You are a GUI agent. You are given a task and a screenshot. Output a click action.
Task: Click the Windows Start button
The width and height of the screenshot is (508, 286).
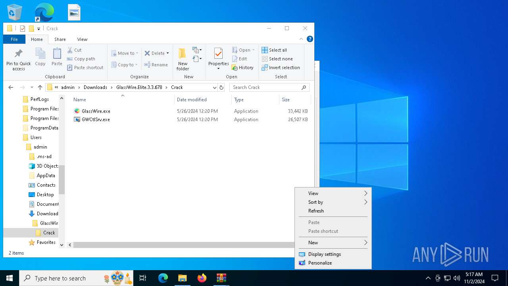click(x=10, y=278)
